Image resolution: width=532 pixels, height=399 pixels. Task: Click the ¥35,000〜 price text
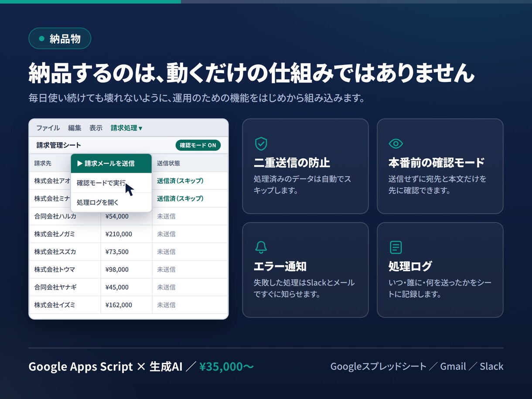click(x=226, y=367)
